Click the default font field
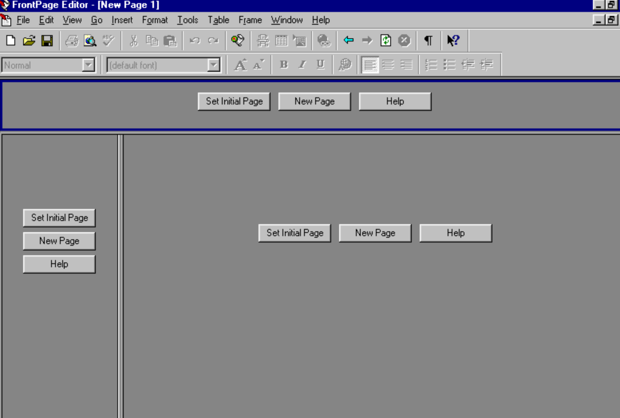 point(158,65)
